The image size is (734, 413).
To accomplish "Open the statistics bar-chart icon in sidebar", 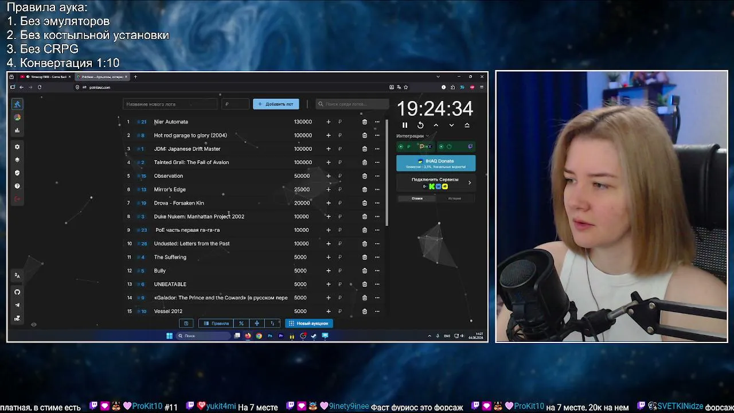I will [17, 130].
